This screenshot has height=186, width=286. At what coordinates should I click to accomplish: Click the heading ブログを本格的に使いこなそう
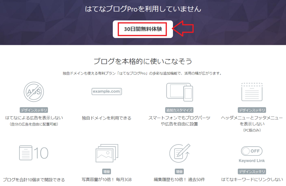coord(143,61)
